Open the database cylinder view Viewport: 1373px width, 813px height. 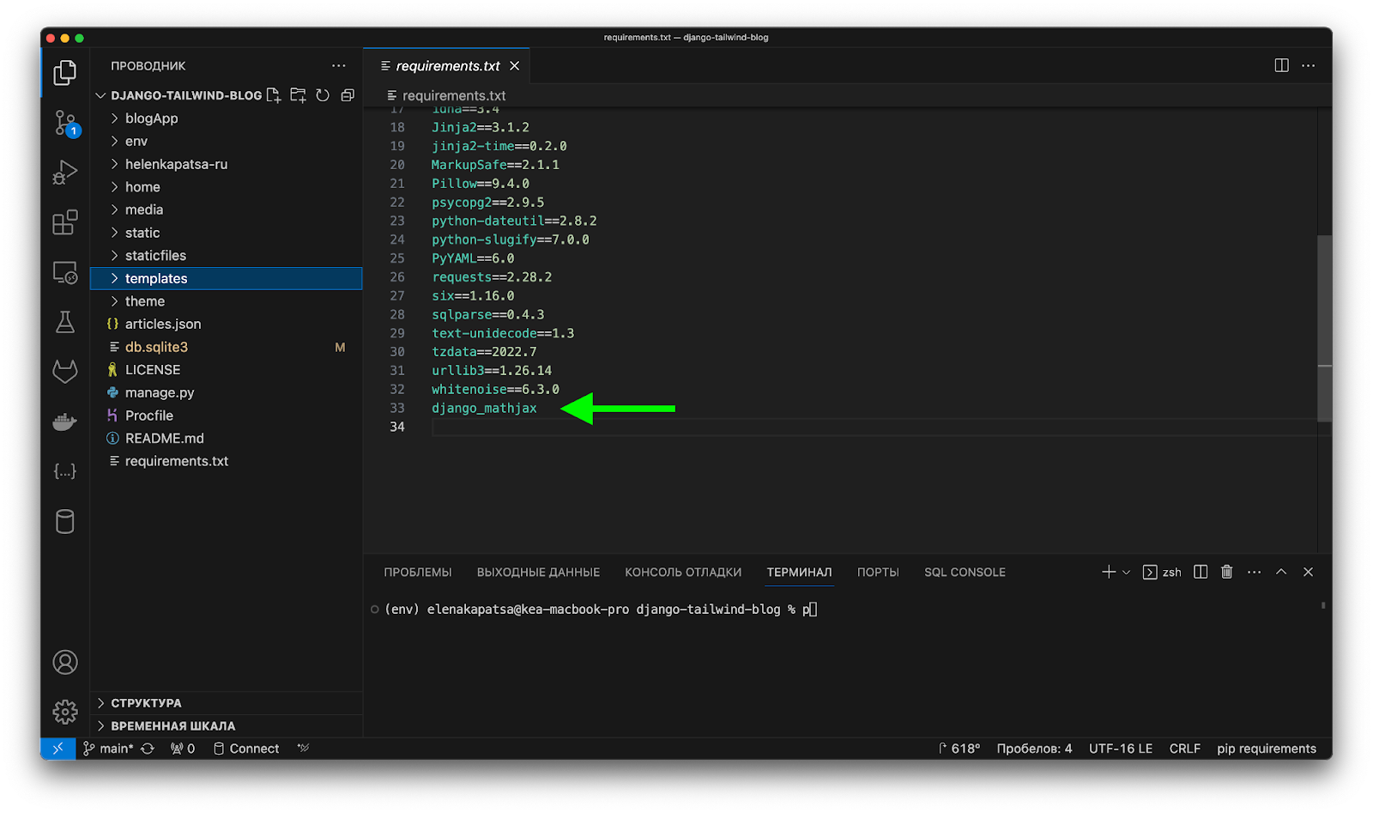click(65, 521)
